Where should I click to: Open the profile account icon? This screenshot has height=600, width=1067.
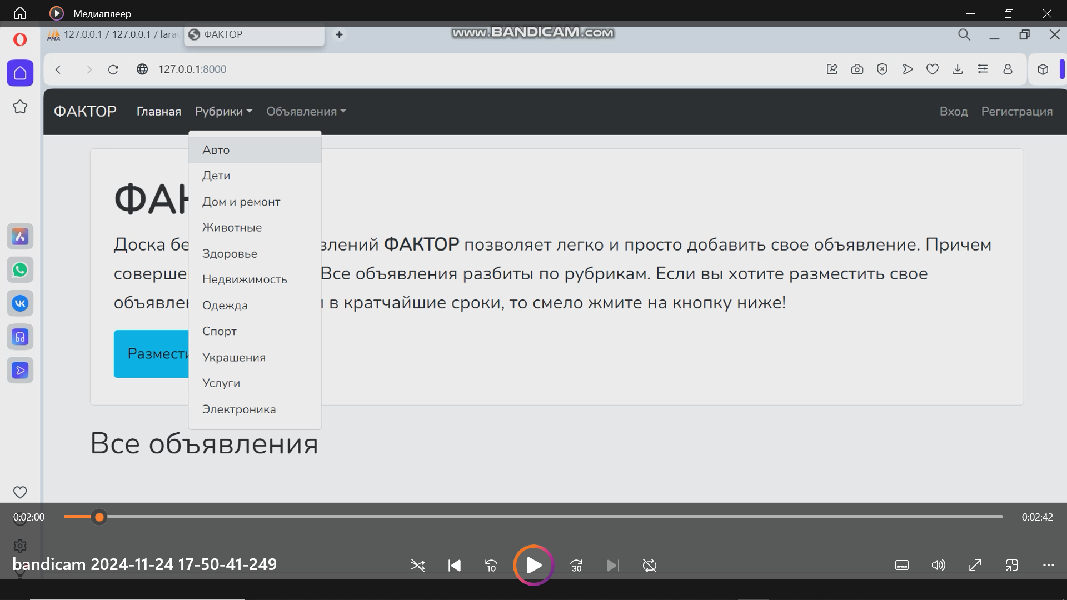click(1008, 69)
